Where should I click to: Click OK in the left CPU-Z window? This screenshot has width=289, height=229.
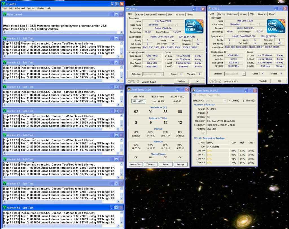(x=197, y=82)
